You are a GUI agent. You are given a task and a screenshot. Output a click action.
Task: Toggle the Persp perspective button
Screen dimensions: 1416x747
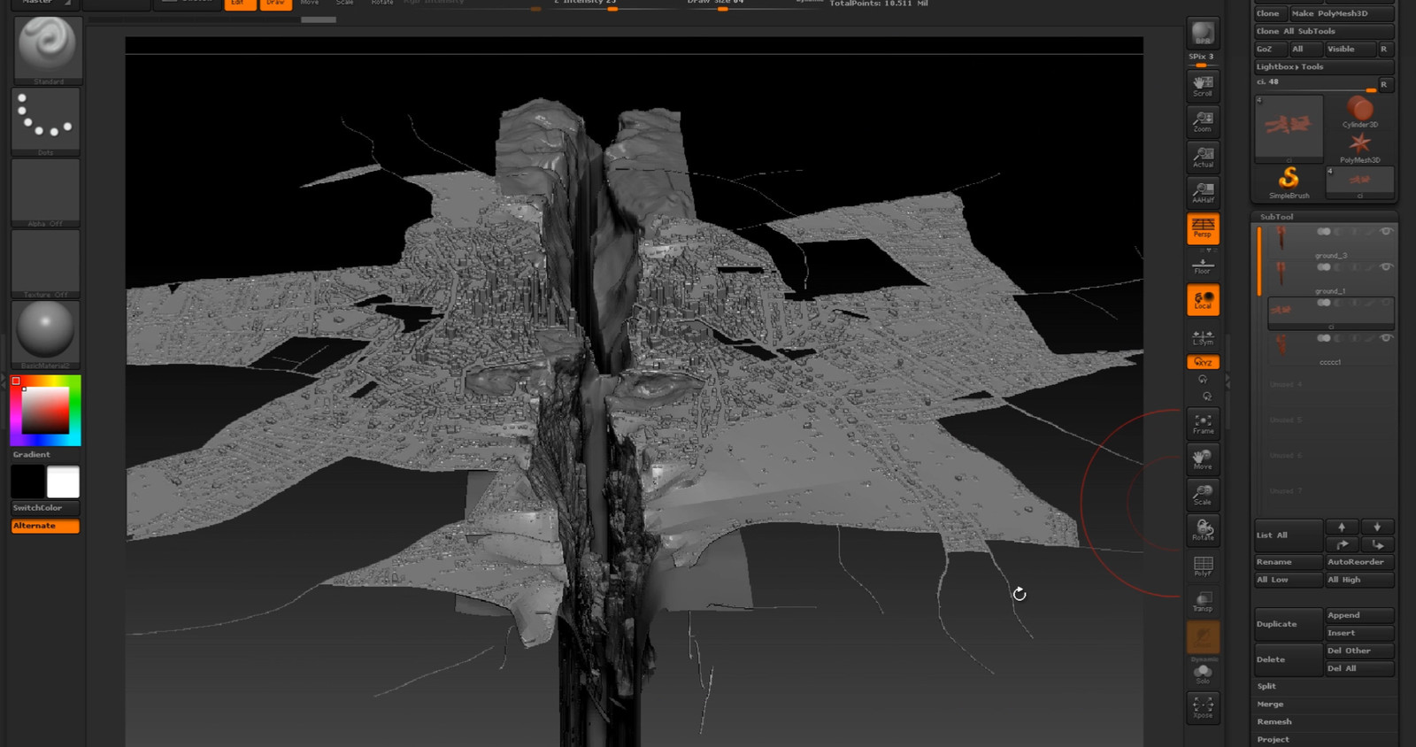pyautogui.click(x=1203, y=228)
